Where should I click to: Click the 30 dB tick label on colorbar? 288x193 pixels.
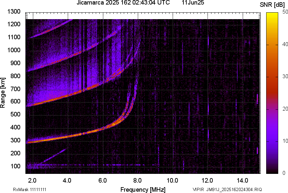pyautogui.click(x=285, y=77)
